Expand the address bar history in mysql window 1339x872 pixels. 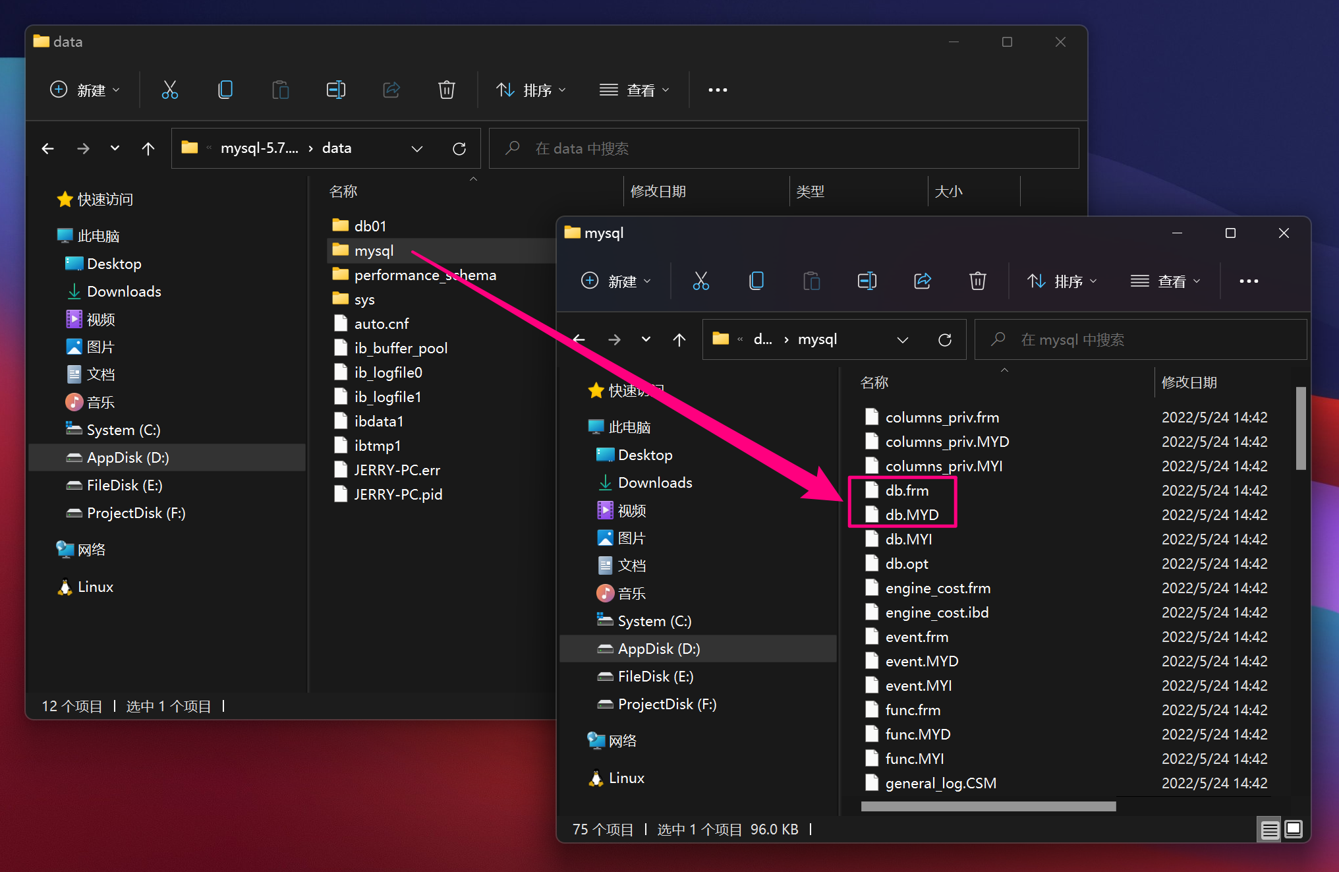click(902, 339)
